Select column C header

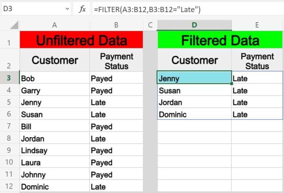[x=150, y=25]
